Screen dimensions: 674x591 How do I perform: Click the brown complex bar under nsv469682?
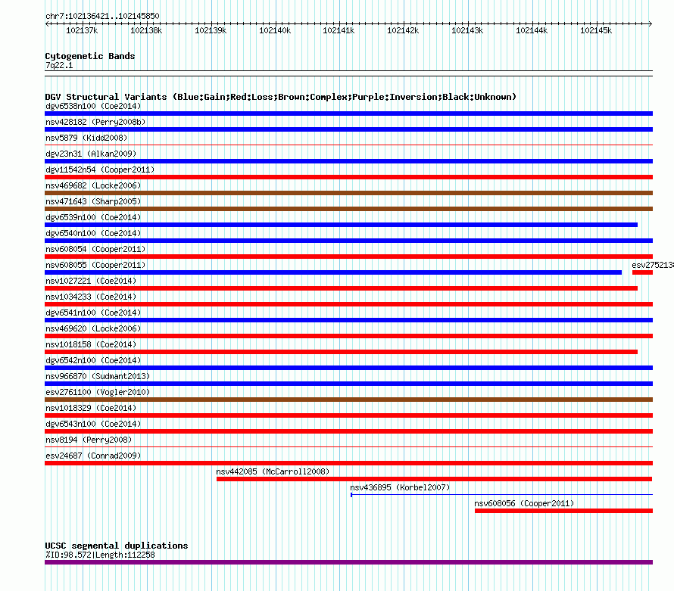[348, 193]
